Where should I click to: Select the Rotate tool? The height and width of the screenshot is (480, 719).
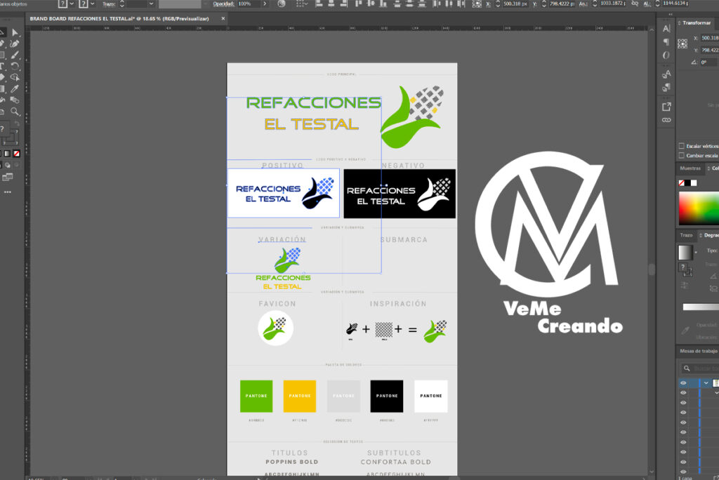[15, 67]
